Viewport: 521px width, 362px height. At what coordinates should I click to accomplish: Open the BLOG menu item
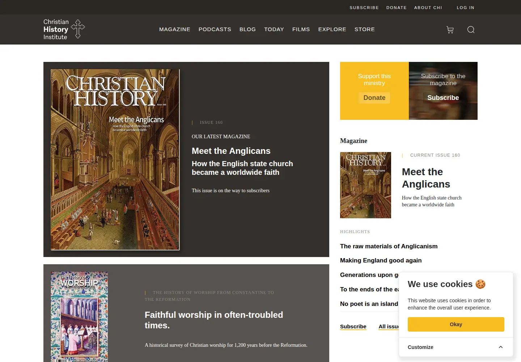click(247, 29)
